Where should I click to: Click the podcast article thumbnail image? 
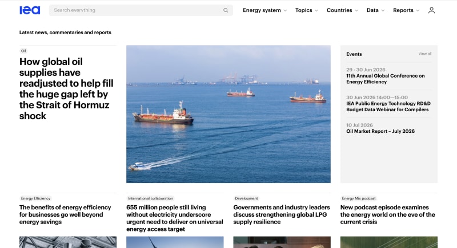click(x=389, y=242)
